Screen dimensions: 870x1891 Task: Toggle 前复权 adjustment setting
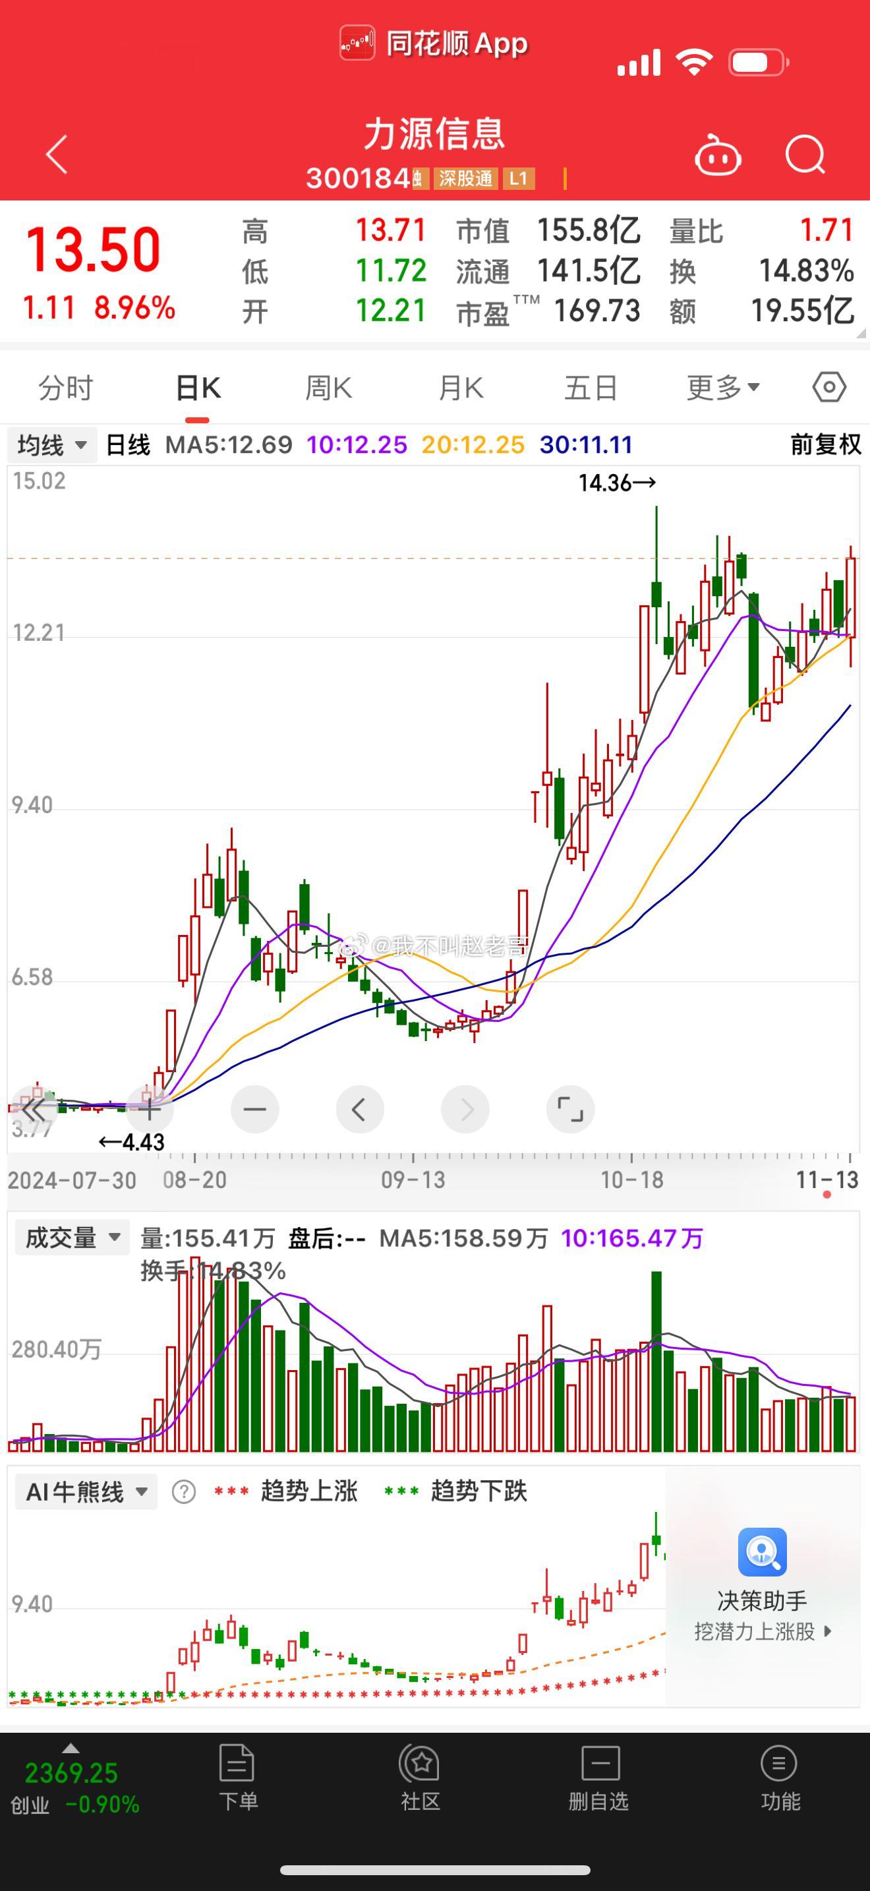(825, 444)
